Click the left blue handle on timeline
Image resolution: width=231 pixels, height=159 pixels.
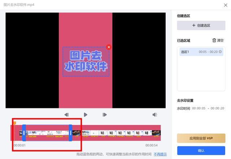[x=24, y=133]
